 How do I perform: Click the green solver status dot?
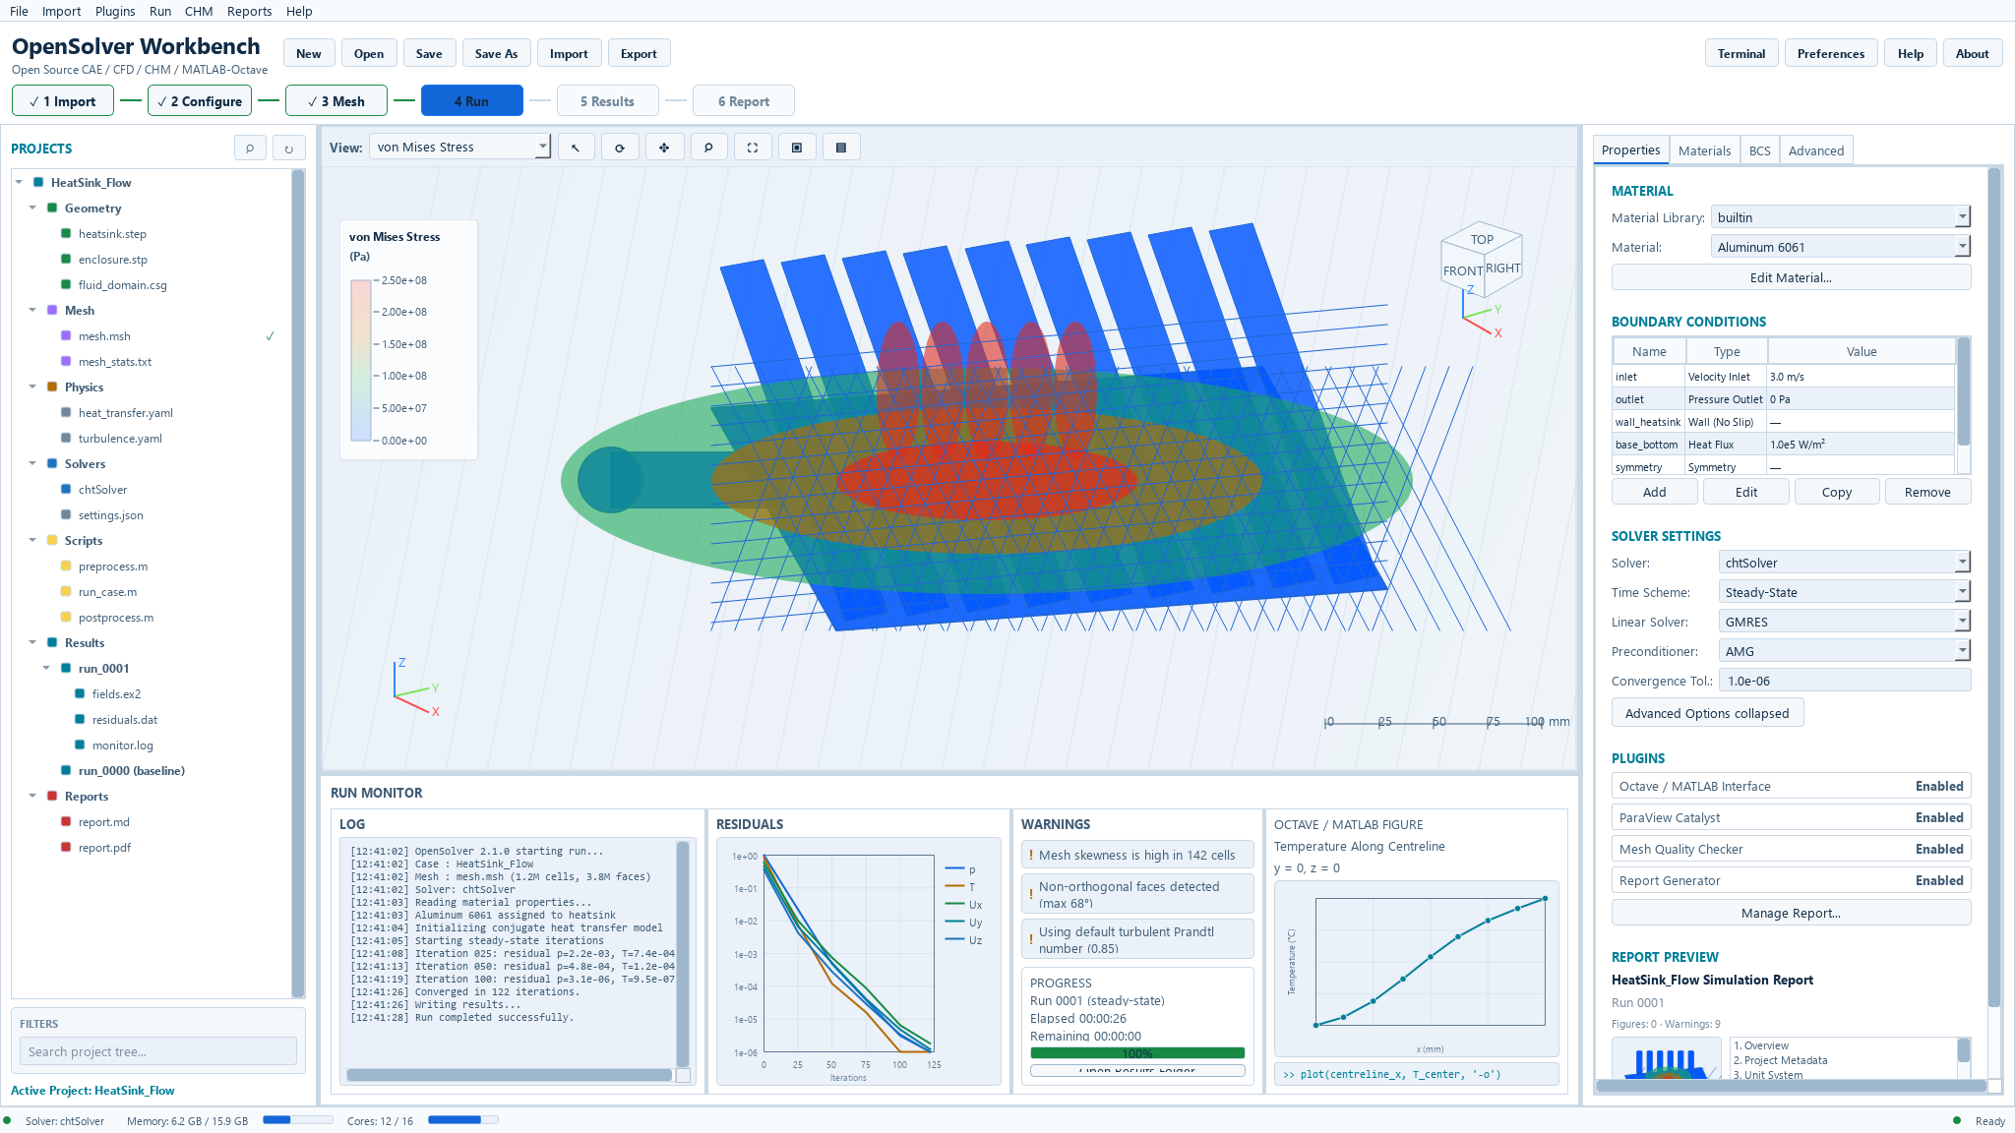(8, 1121)
